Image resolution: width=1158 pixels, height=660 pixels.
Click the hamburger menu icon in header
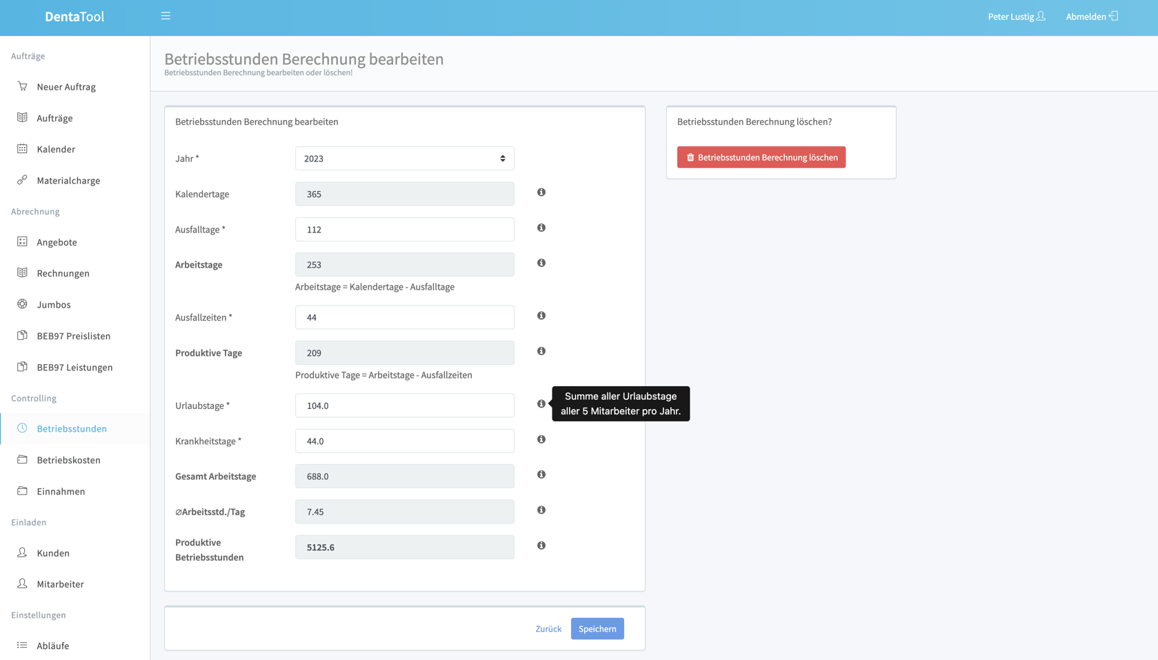[x=166, y=16]
